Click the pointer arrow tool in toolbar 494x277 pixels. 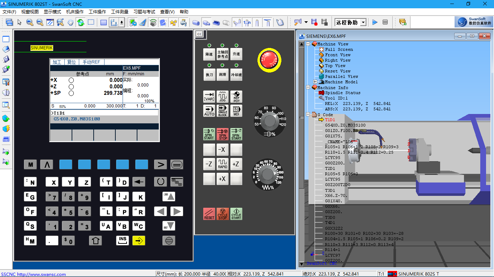tap(20, 22)
